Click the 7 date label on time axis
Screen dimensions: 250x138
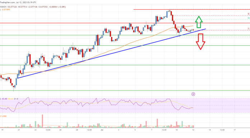pyautogui.click(x=152, y=130)
